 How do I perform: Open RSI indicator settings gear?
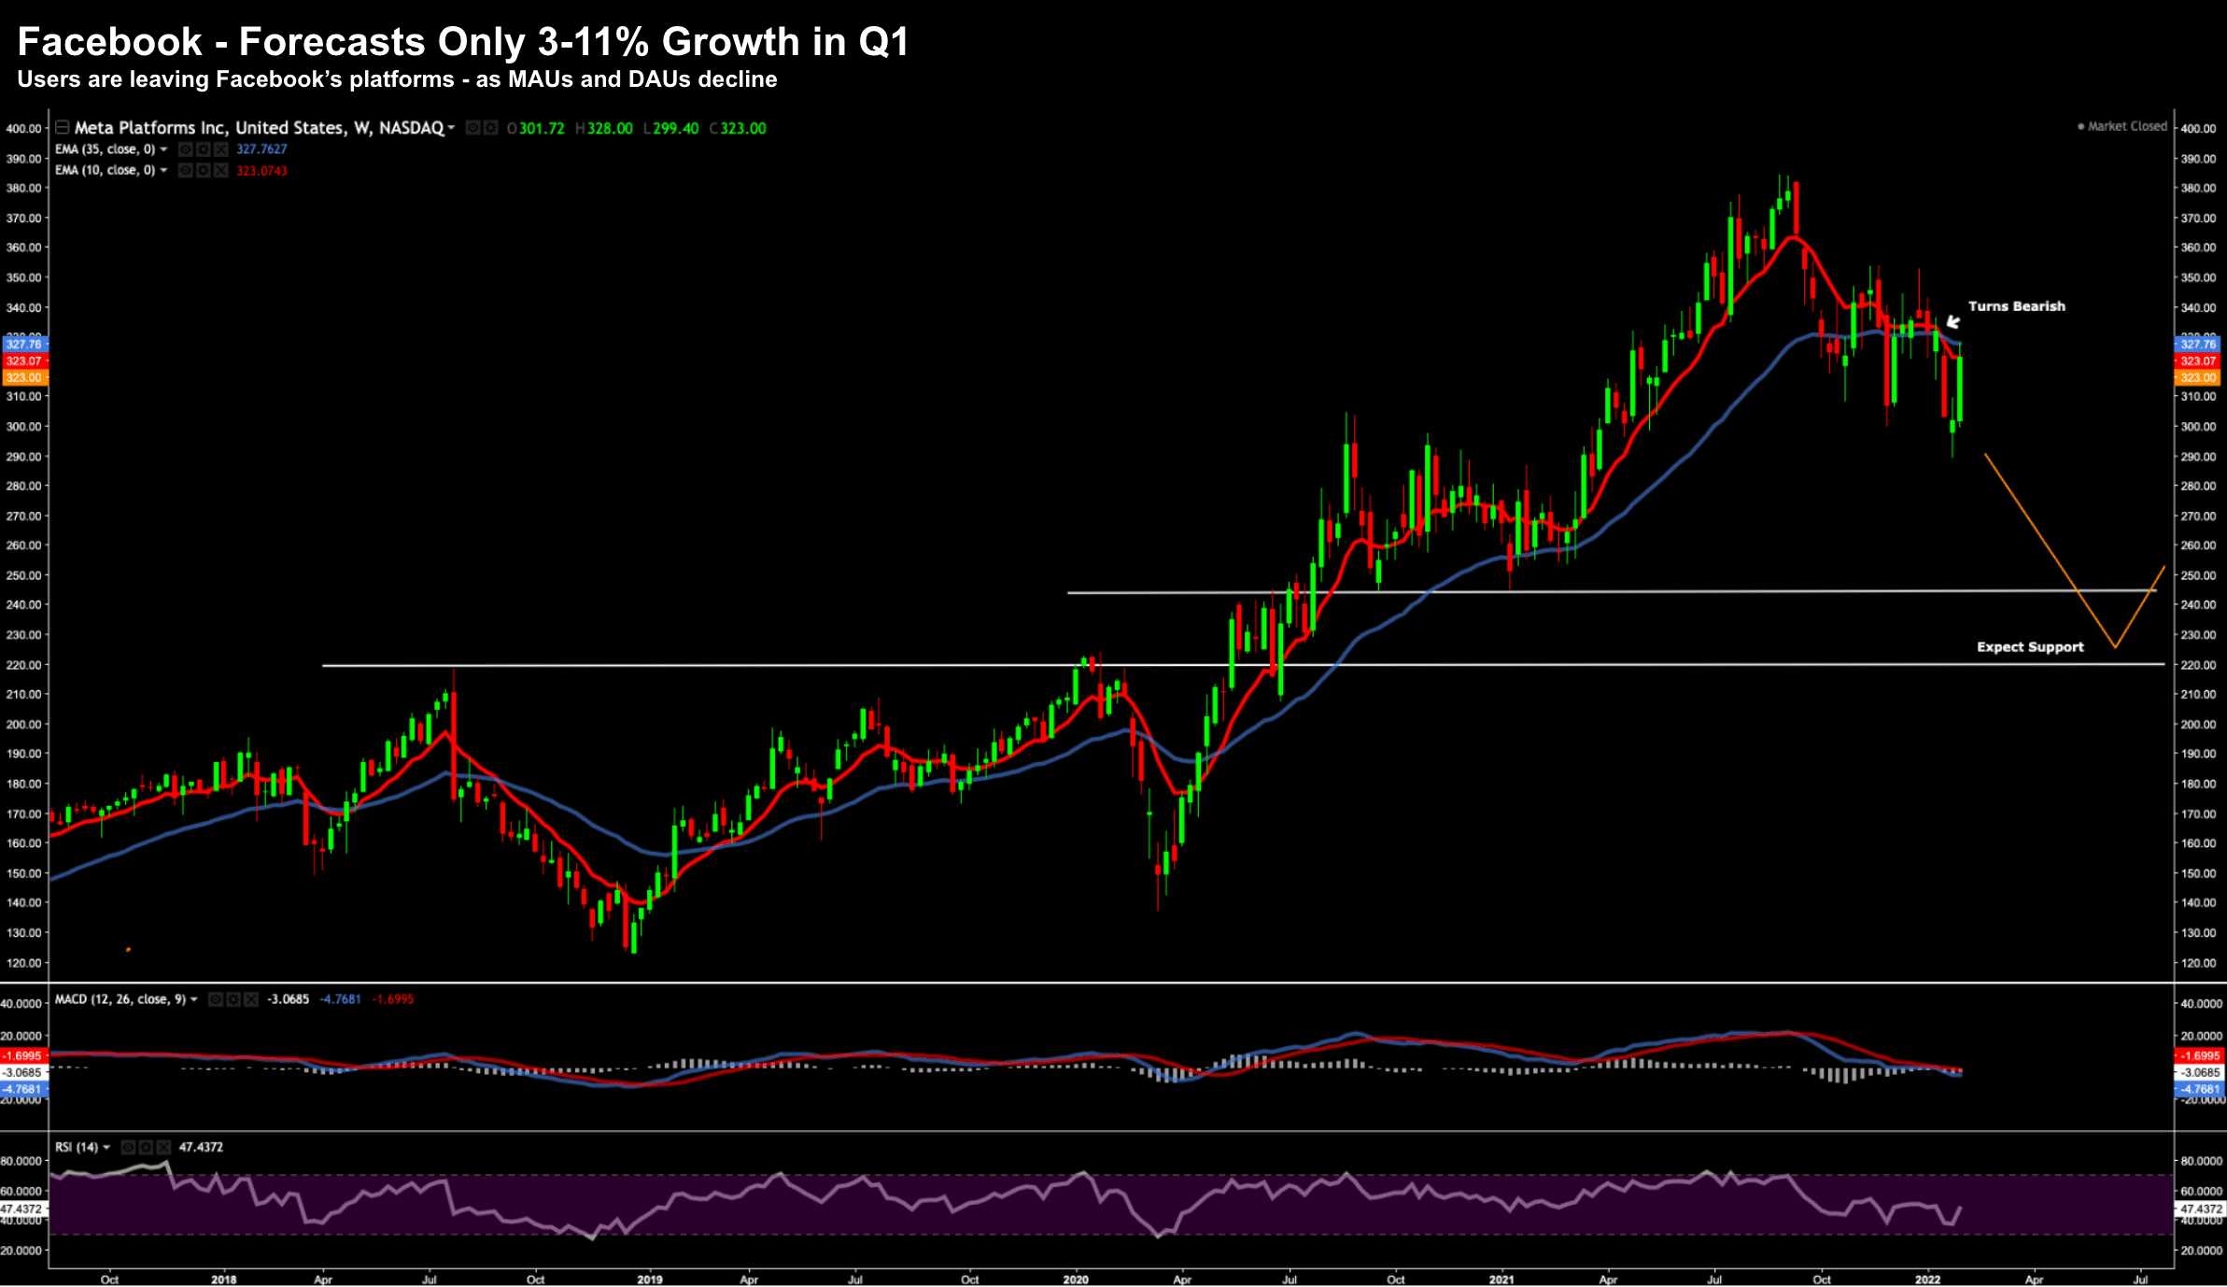click(x=147, y=1147)
